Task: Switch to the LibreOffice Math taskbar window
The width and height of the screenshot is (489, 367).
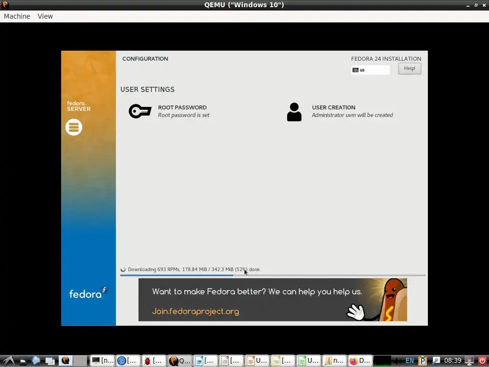Action: pyautogui.click(x=232, y=361)
